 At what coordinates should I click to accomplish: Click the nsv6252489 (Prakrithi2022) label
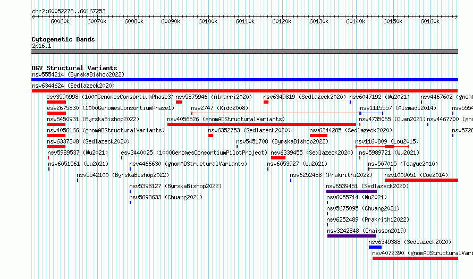[368, 219]
